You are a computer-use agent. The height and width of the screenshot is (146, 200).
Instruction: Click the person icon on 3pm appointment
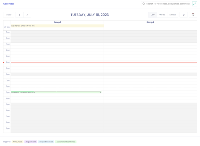[x=100, y=93]
